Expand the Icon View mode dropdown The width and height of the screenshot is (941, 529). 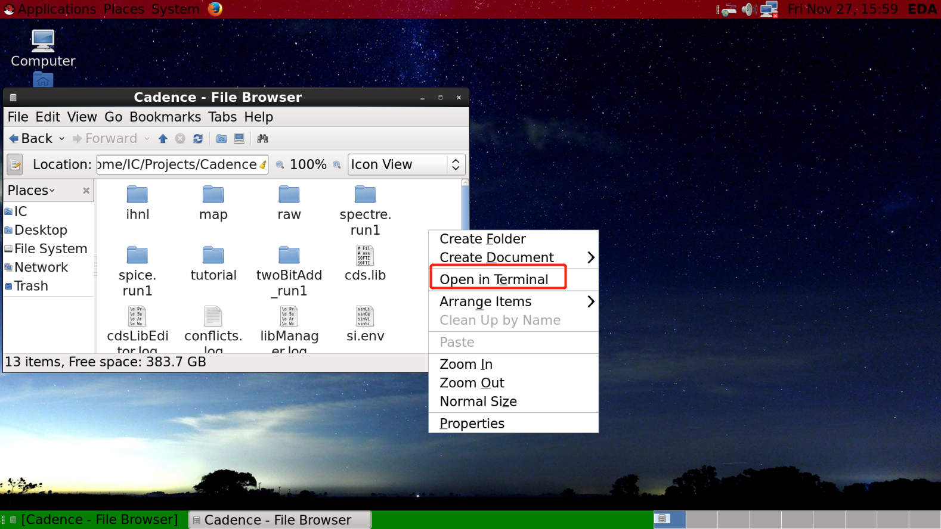[x=455, y=165]
